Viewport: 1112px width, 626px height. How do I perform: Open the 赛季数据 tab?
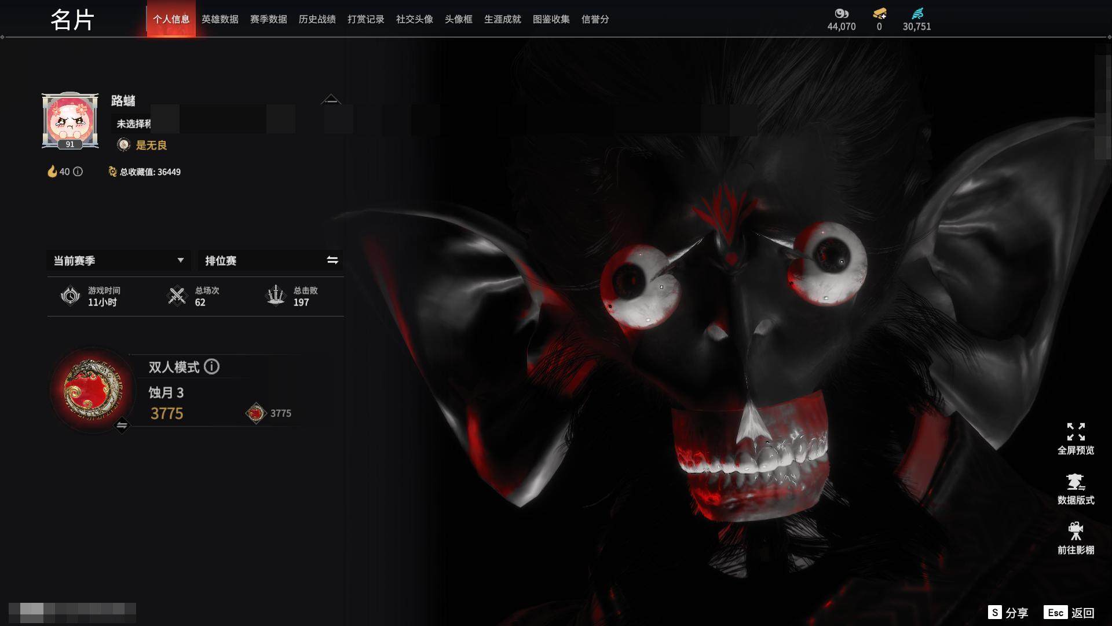(x=269, y=19)
